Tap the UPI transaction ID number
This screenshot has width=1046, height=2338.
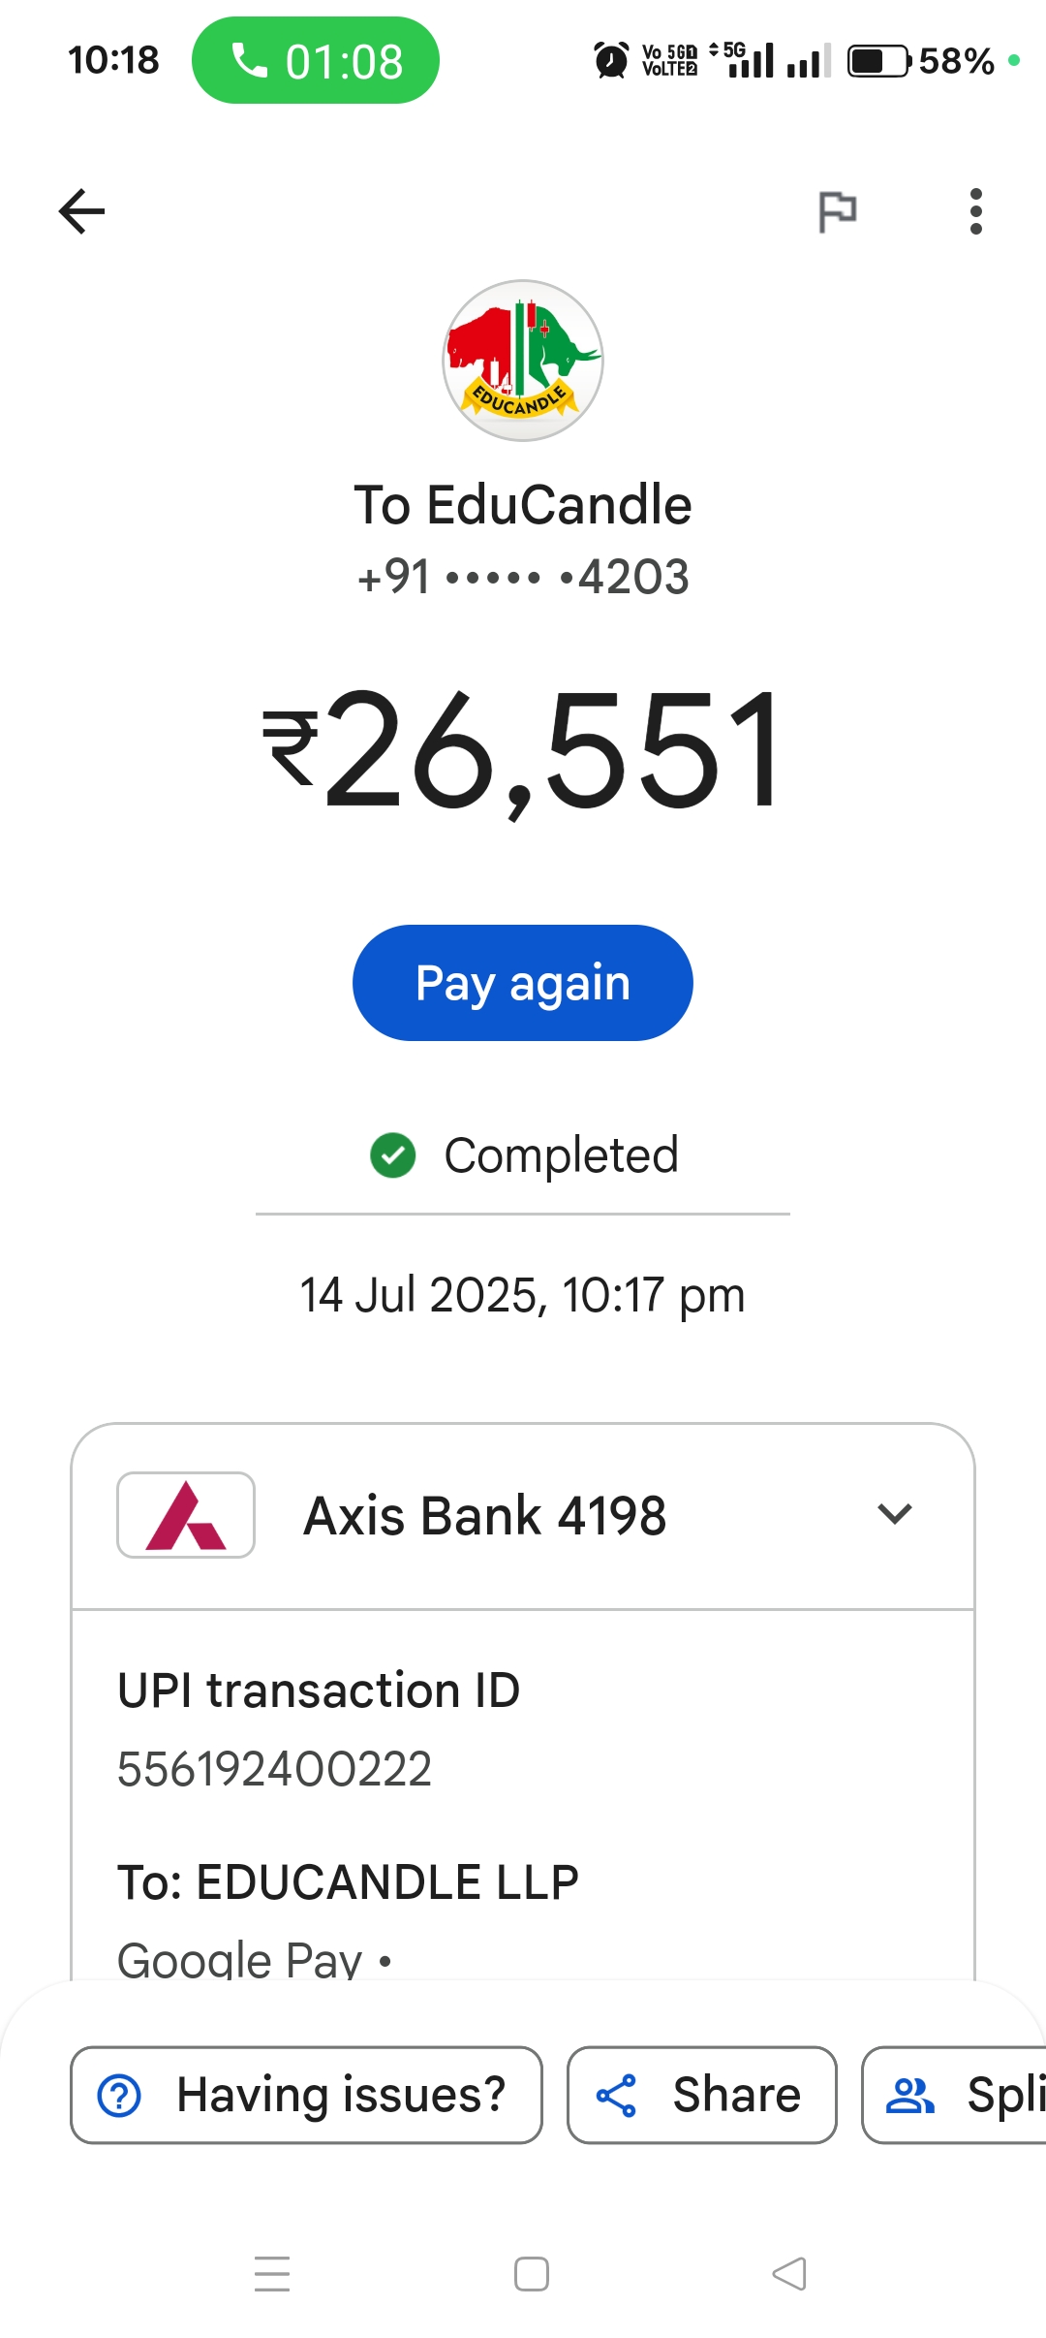pyautogui.click(x=274, y=1769)
